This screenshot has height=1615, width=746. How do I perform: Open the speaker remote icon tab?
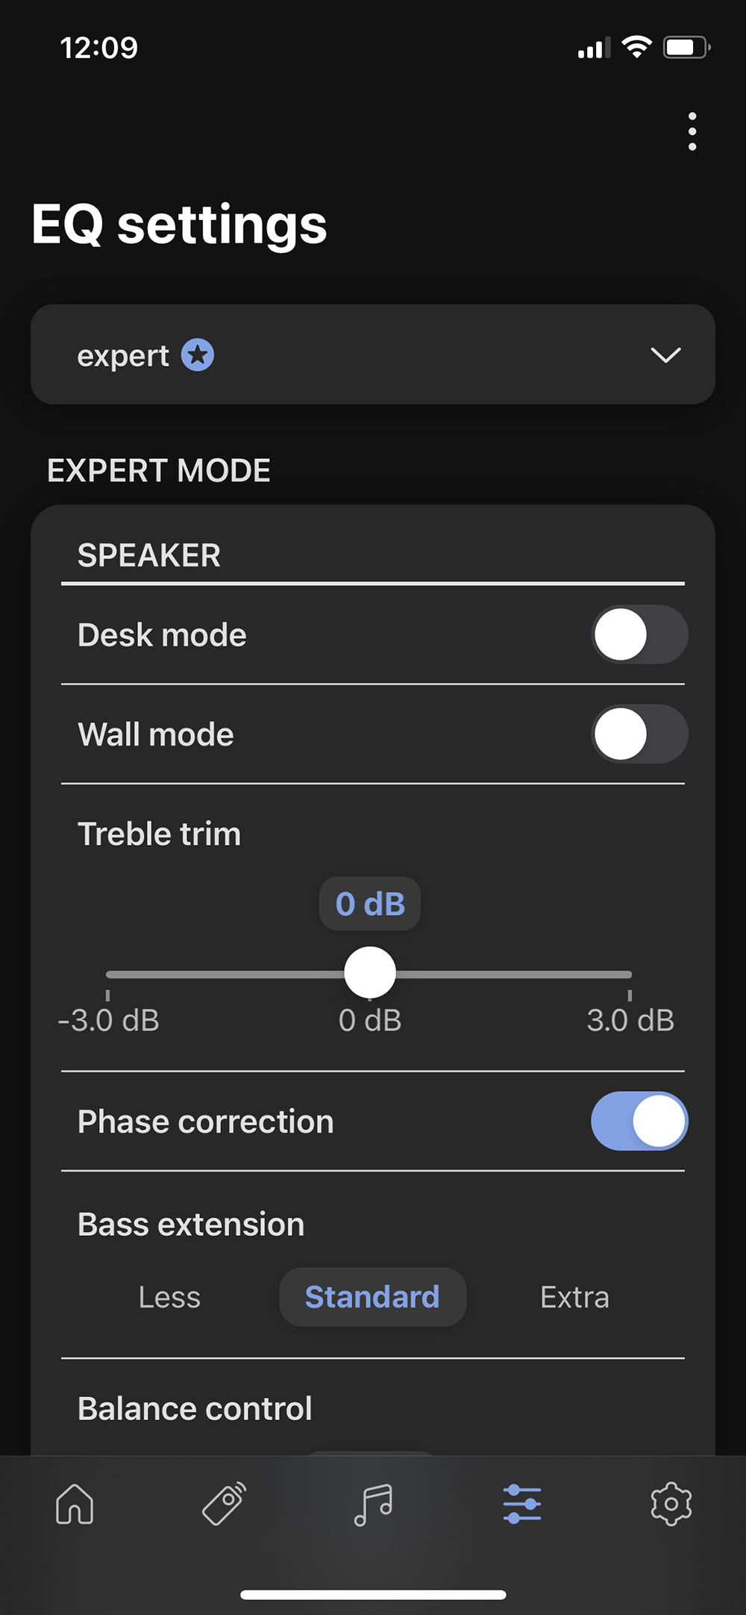click(224, 1503)
